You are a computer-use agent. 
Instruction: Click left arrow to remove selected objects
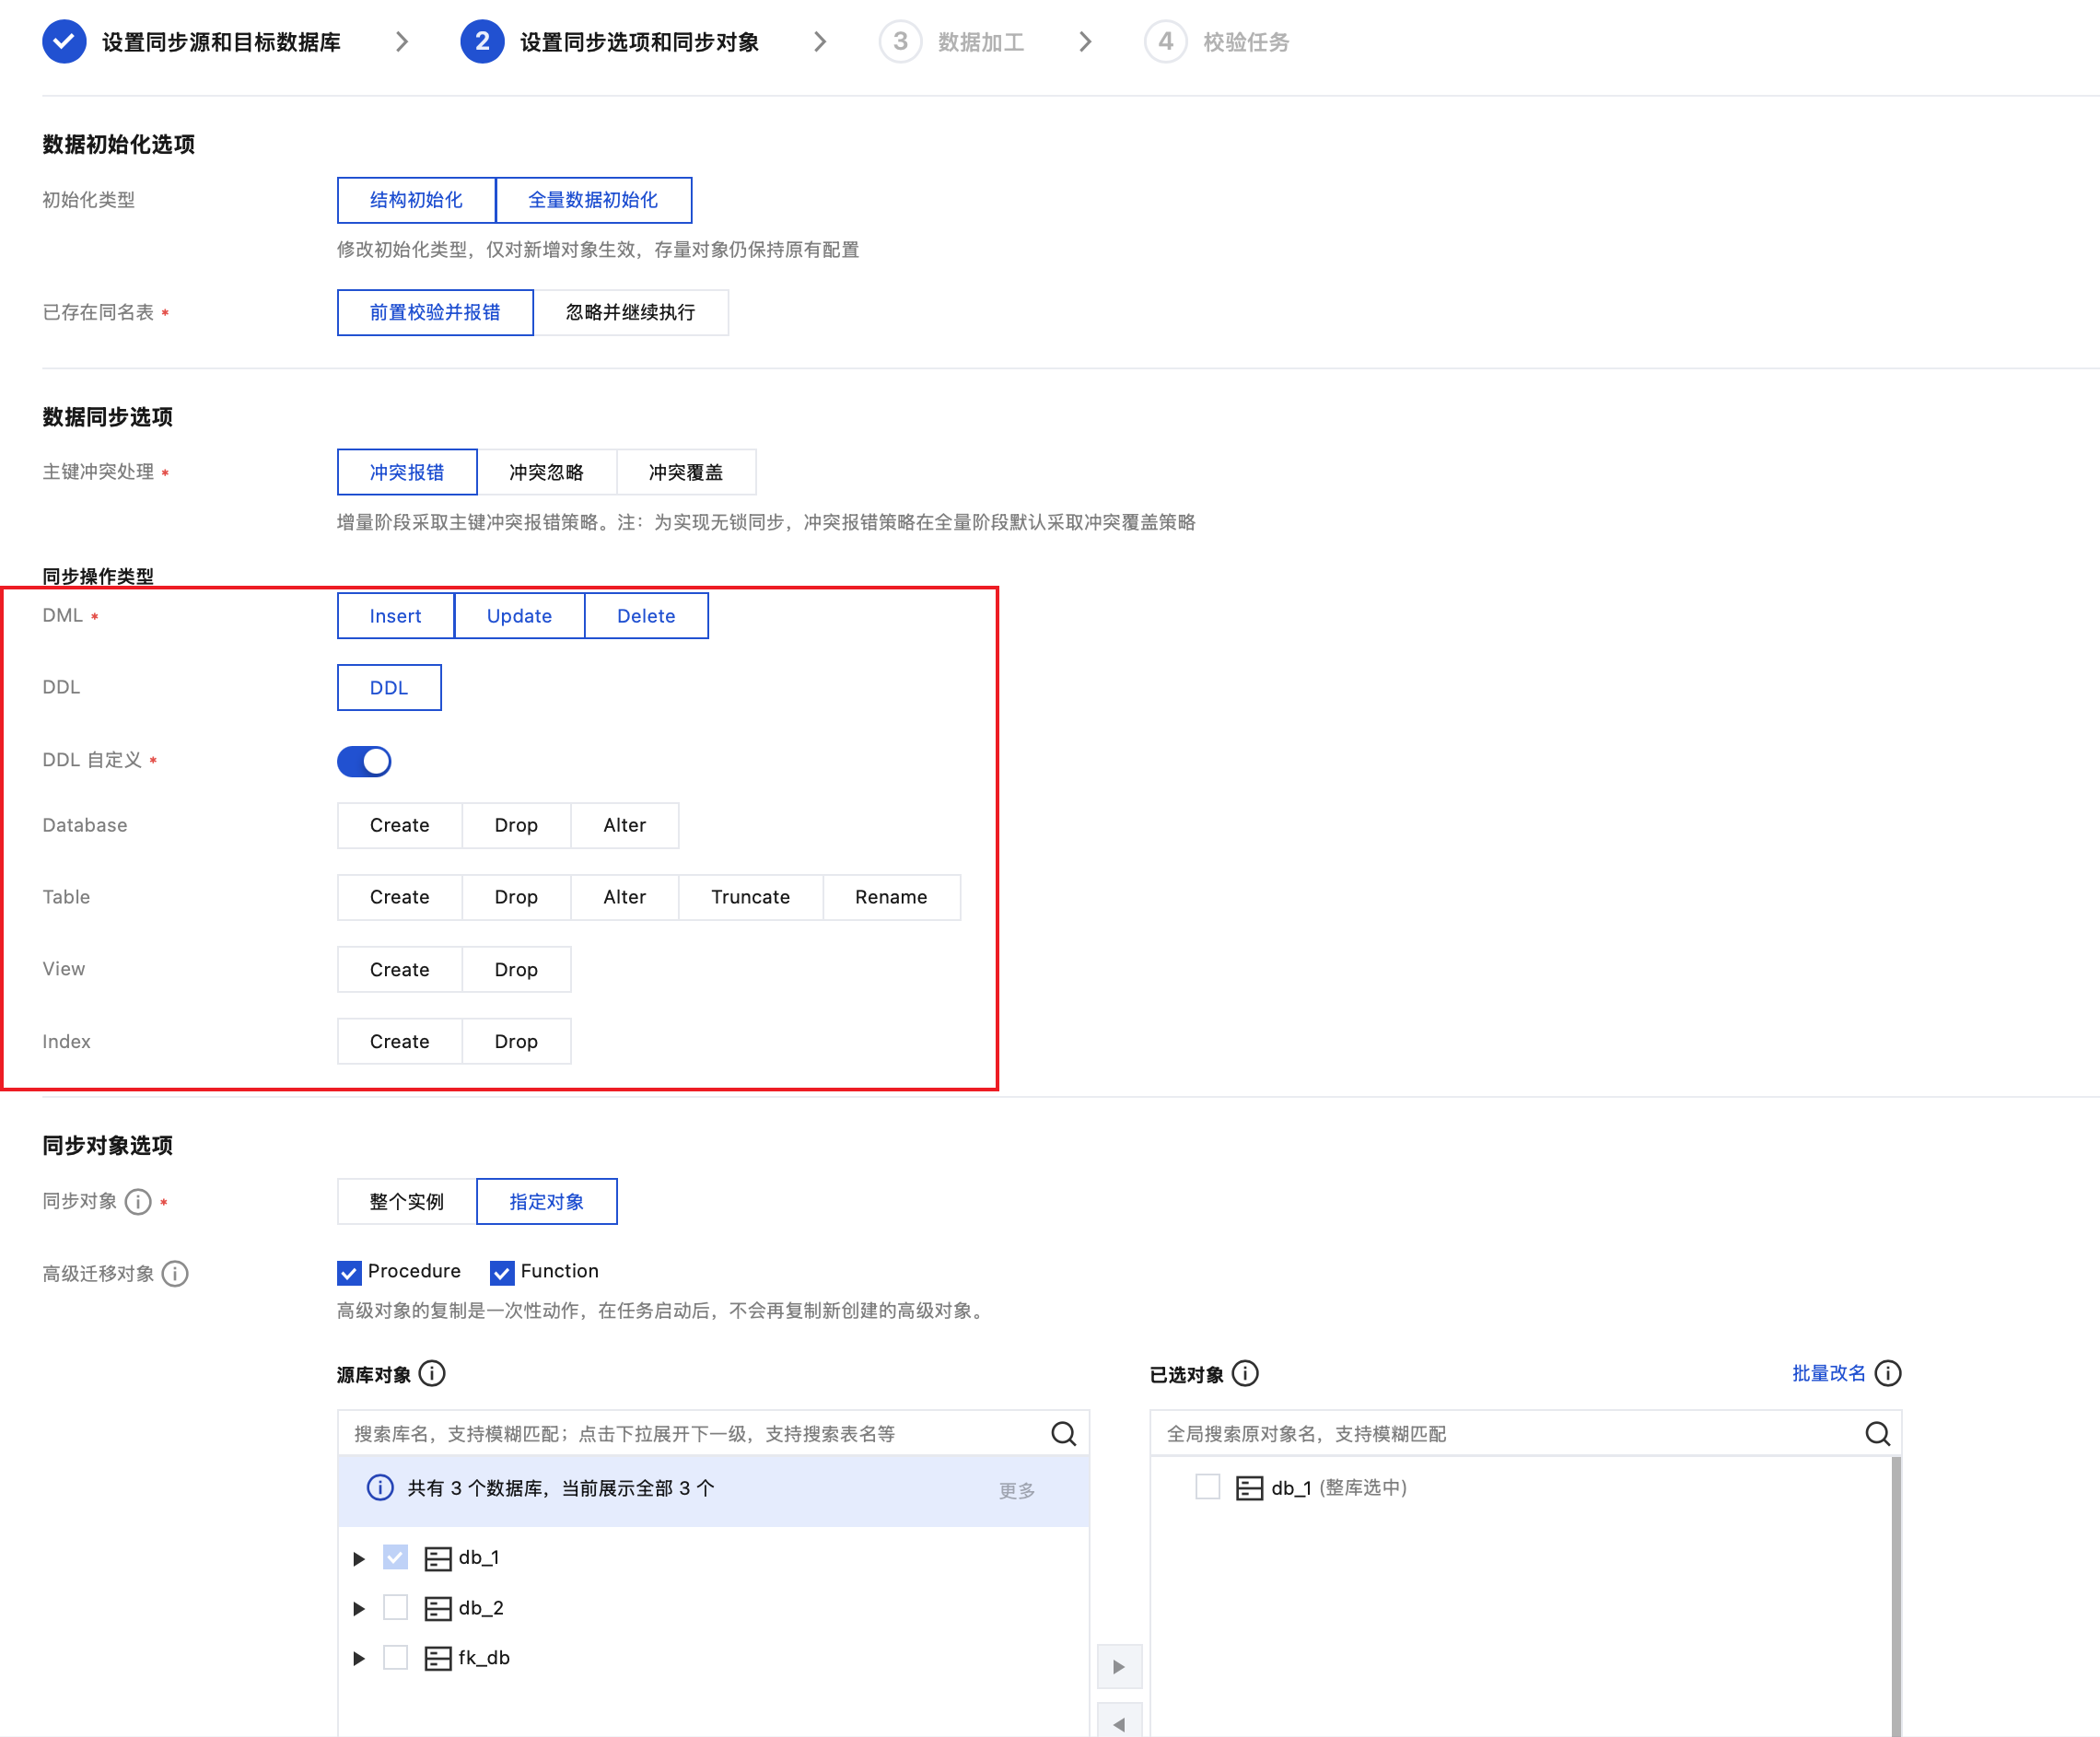(1119, 1723)
